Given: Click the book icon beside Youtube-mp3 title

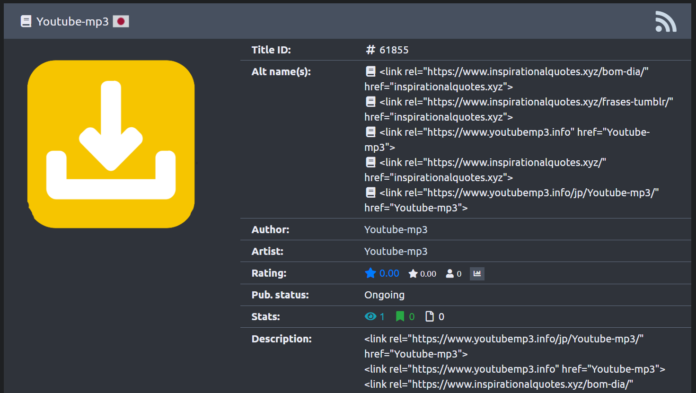Looking at the screenshot, I should click(26, 21).
